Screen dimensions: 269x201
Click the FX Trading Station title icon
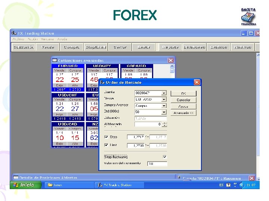point(14,33)
